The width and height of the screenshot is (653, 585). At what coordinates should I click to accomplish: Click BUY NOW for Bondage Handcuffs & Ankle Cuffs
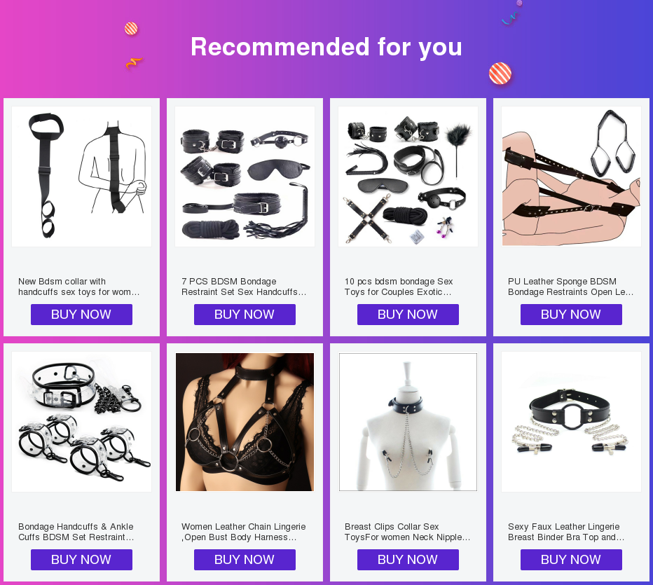[81, 560]
